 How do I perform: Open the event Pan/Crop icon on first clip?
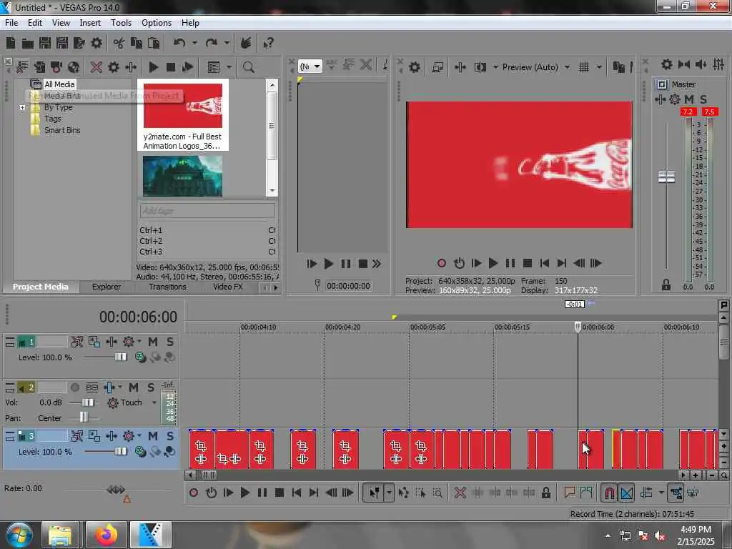(x=201, y=445)
